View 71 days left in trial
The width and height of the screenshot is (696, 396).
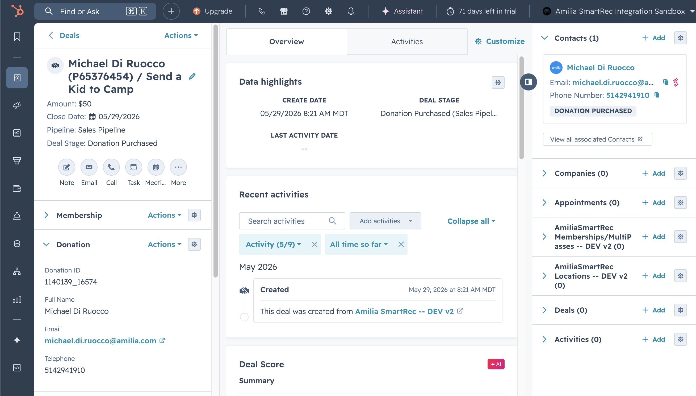click(482, 11)
